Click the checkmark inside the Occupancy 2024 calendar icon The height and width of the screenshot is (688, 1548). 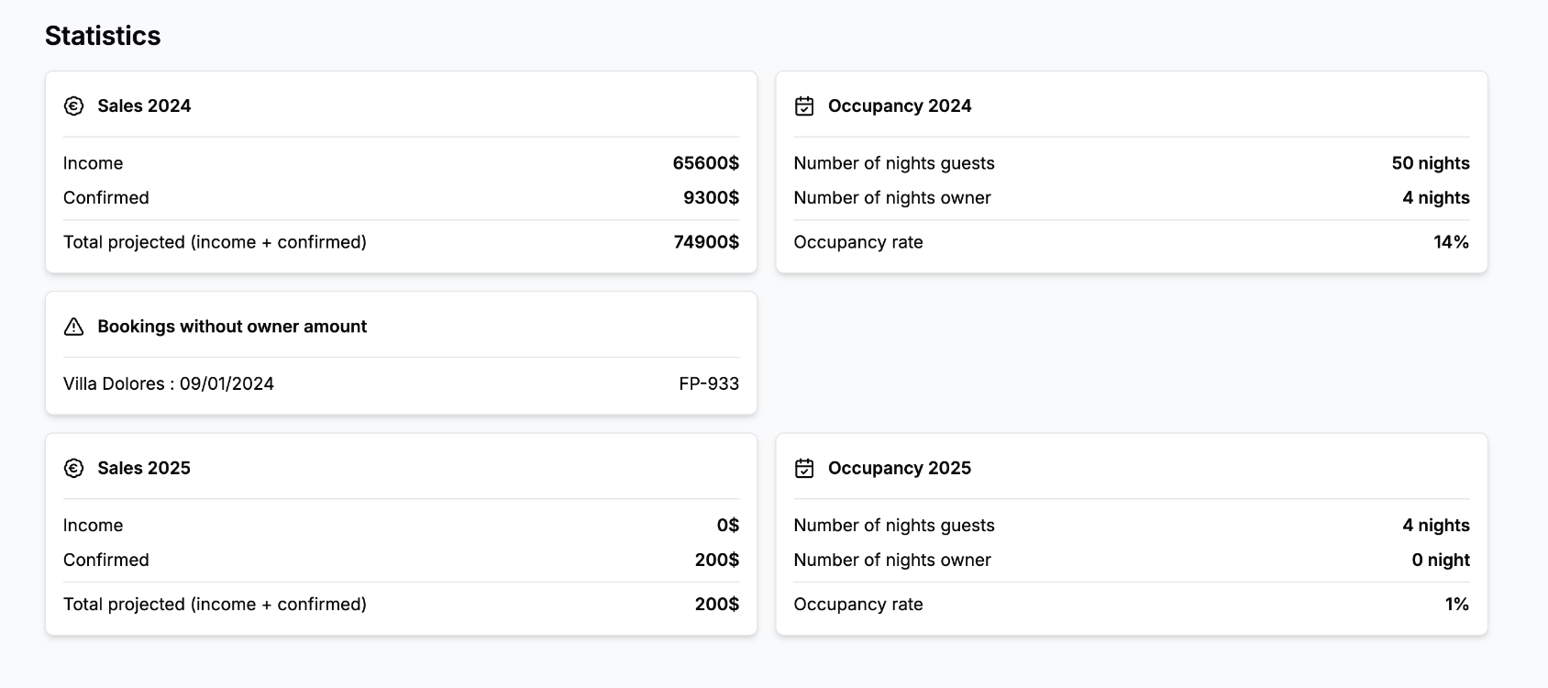(804, 108)
